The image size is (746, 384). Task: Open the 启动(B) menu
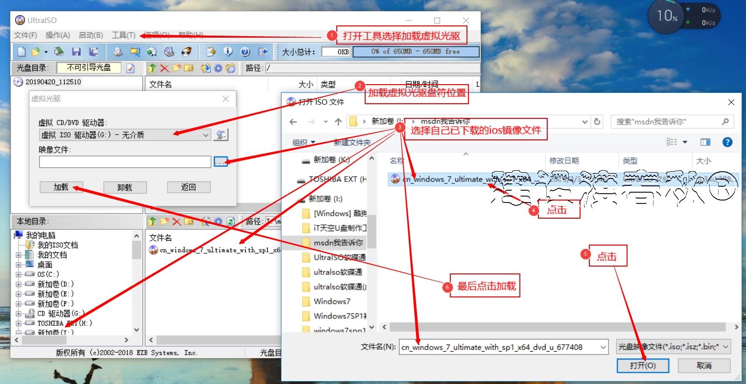91,35
